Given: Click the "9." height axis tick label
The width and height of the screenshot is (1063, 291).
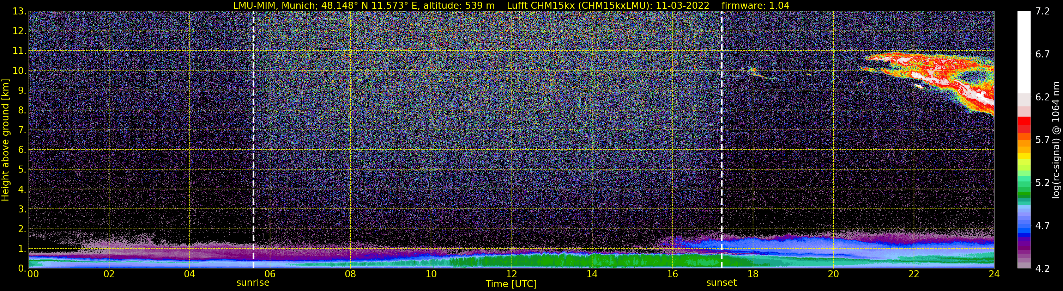Looking at the screenshot, I should [22, 91].
